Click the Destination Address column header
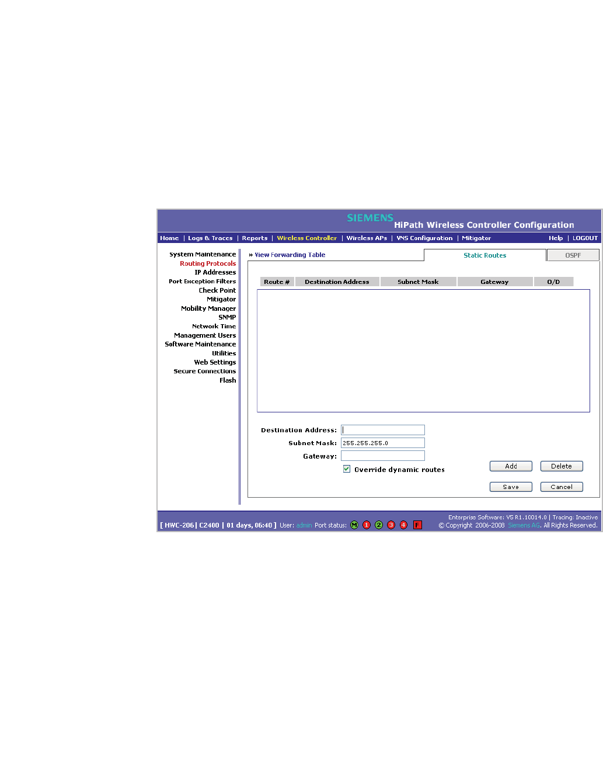 pos(337,282)
